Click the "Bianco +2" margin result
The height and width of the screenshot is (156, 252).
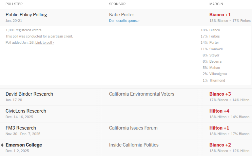pos(220,145)
